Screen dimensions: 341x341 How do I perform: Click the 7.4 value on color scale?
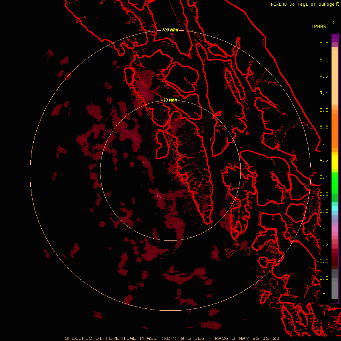coord(324,93)
